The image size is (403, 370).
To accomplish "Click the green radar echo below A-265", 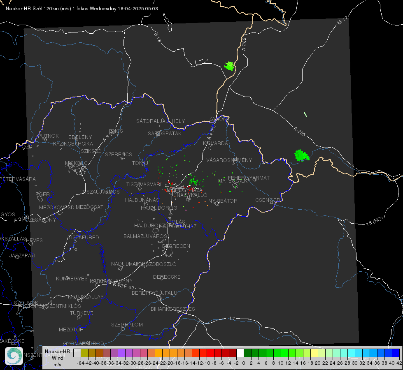I will click(x=301, y=155).
